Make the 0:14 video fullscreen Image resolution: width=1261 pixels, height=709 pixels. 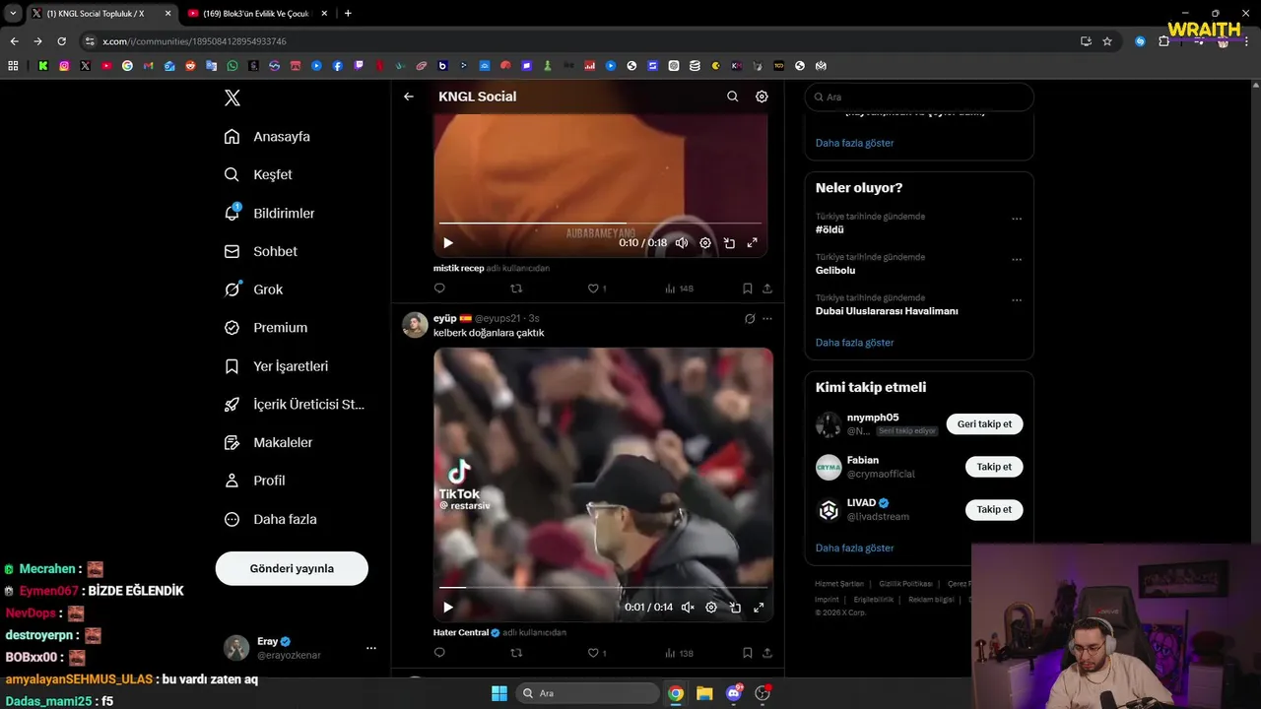[759, 608]
